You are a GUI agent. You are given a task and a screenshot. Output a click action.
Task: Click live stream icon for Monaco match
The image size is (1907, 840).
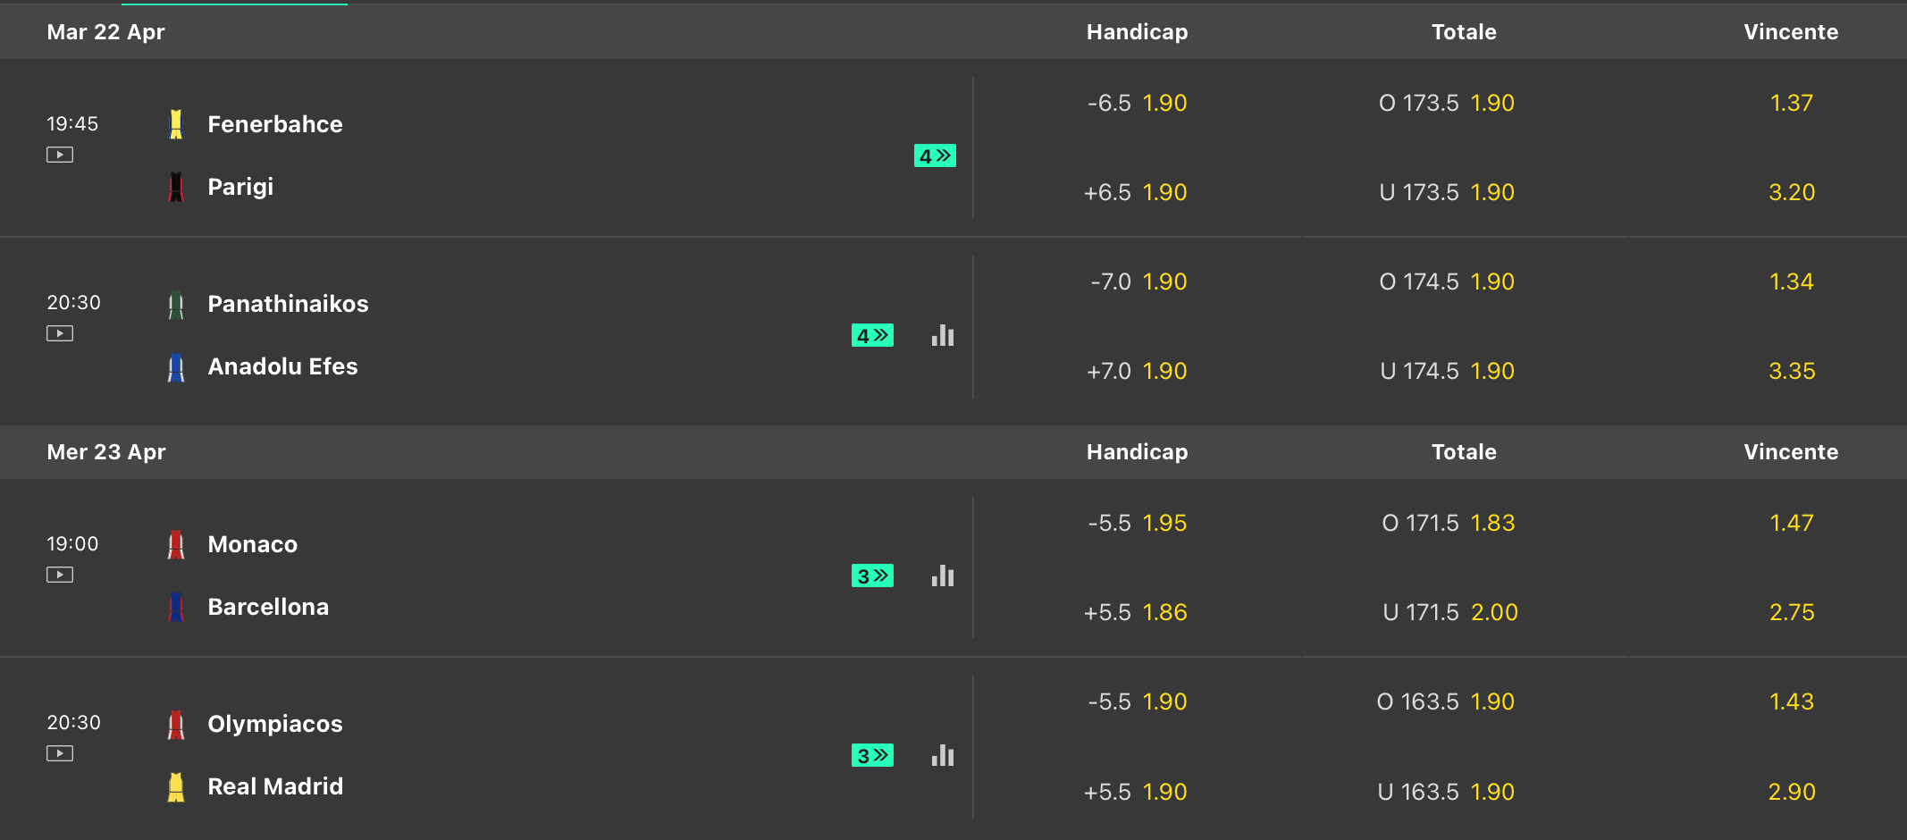[x=60, y=575]
